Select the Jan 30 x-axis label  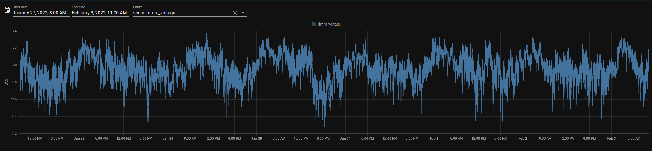click(256, 139)
